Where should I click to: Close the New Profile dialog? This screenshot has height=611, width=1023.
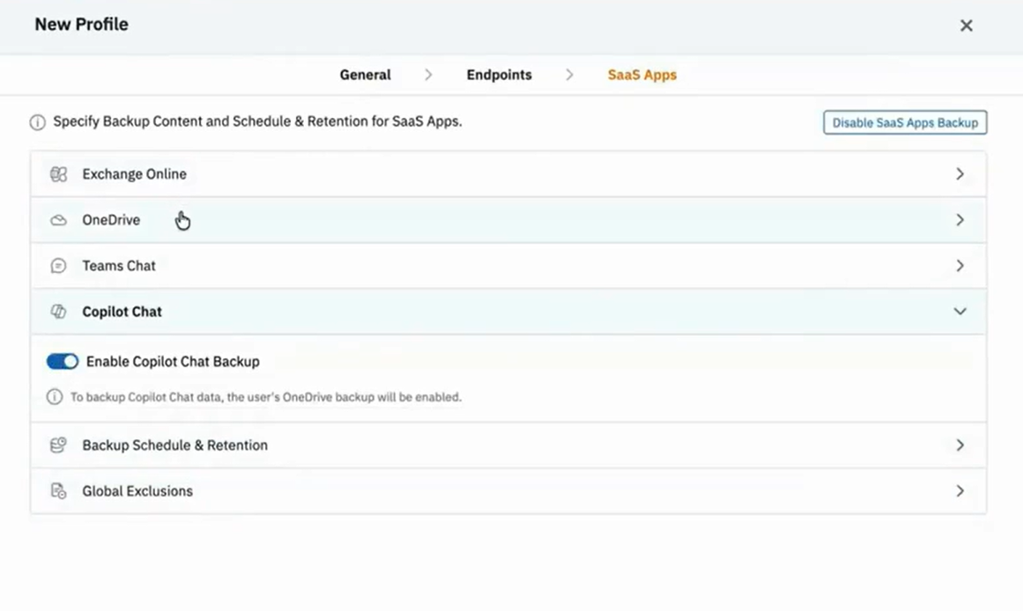(x=967, y=26)
